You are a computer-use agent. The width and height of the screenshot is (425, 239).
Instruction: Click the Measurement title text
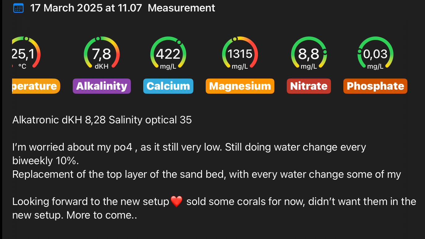(181, 8)
